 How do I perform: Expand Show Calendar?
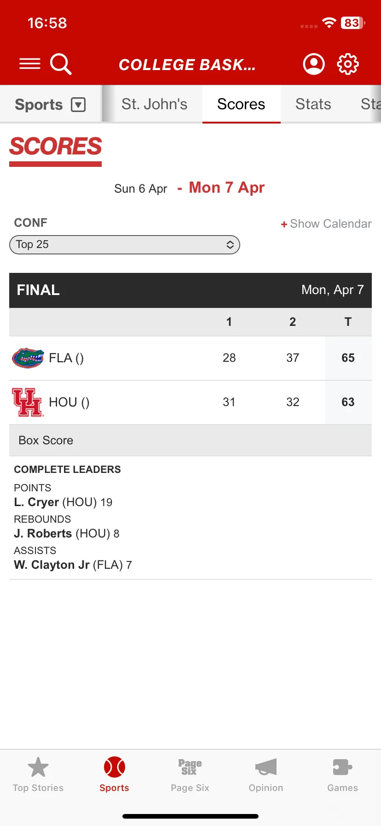[x=326, y=224]
